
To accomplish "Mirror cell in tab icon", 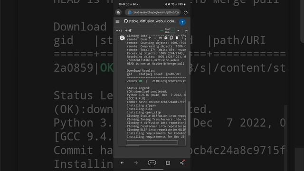I will point(171,38).
